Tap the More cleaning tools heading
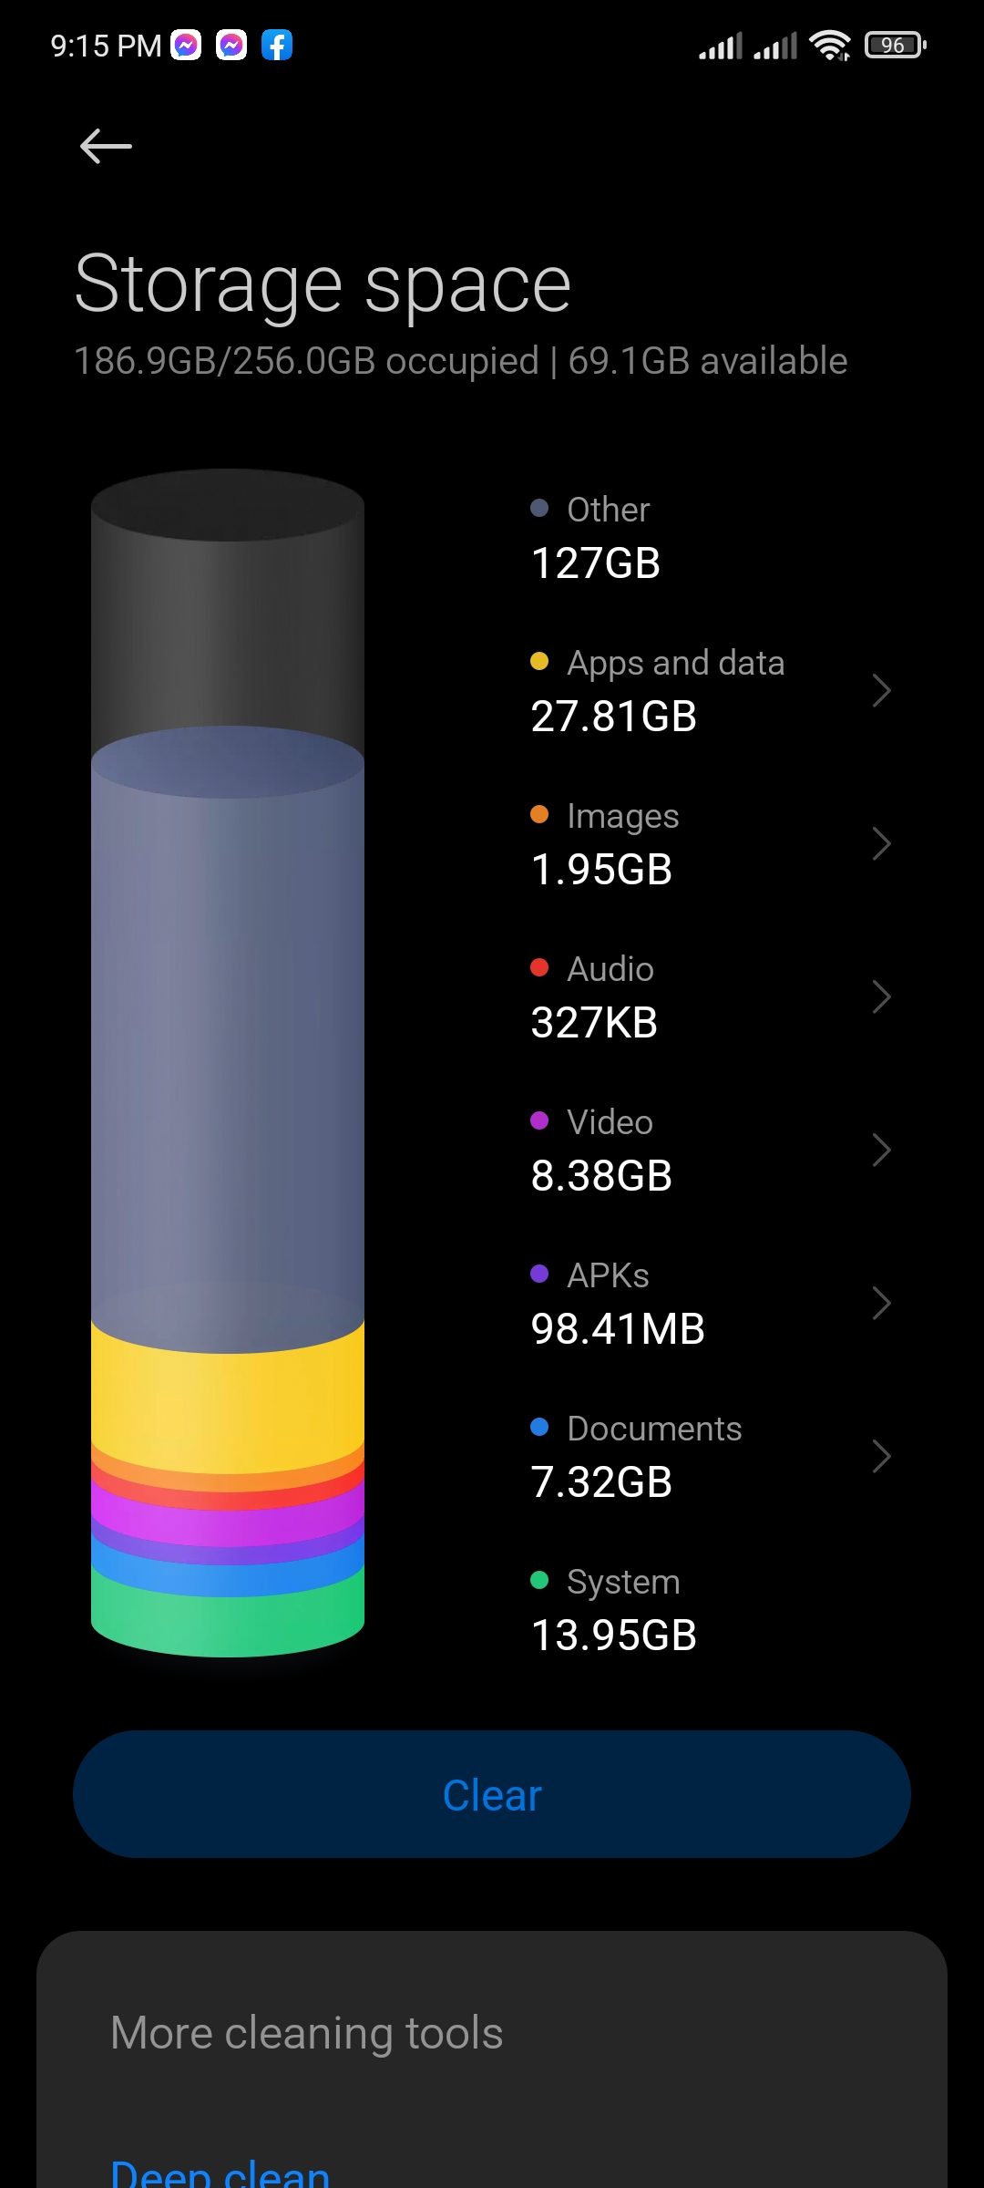 [x=306, y=2033]
